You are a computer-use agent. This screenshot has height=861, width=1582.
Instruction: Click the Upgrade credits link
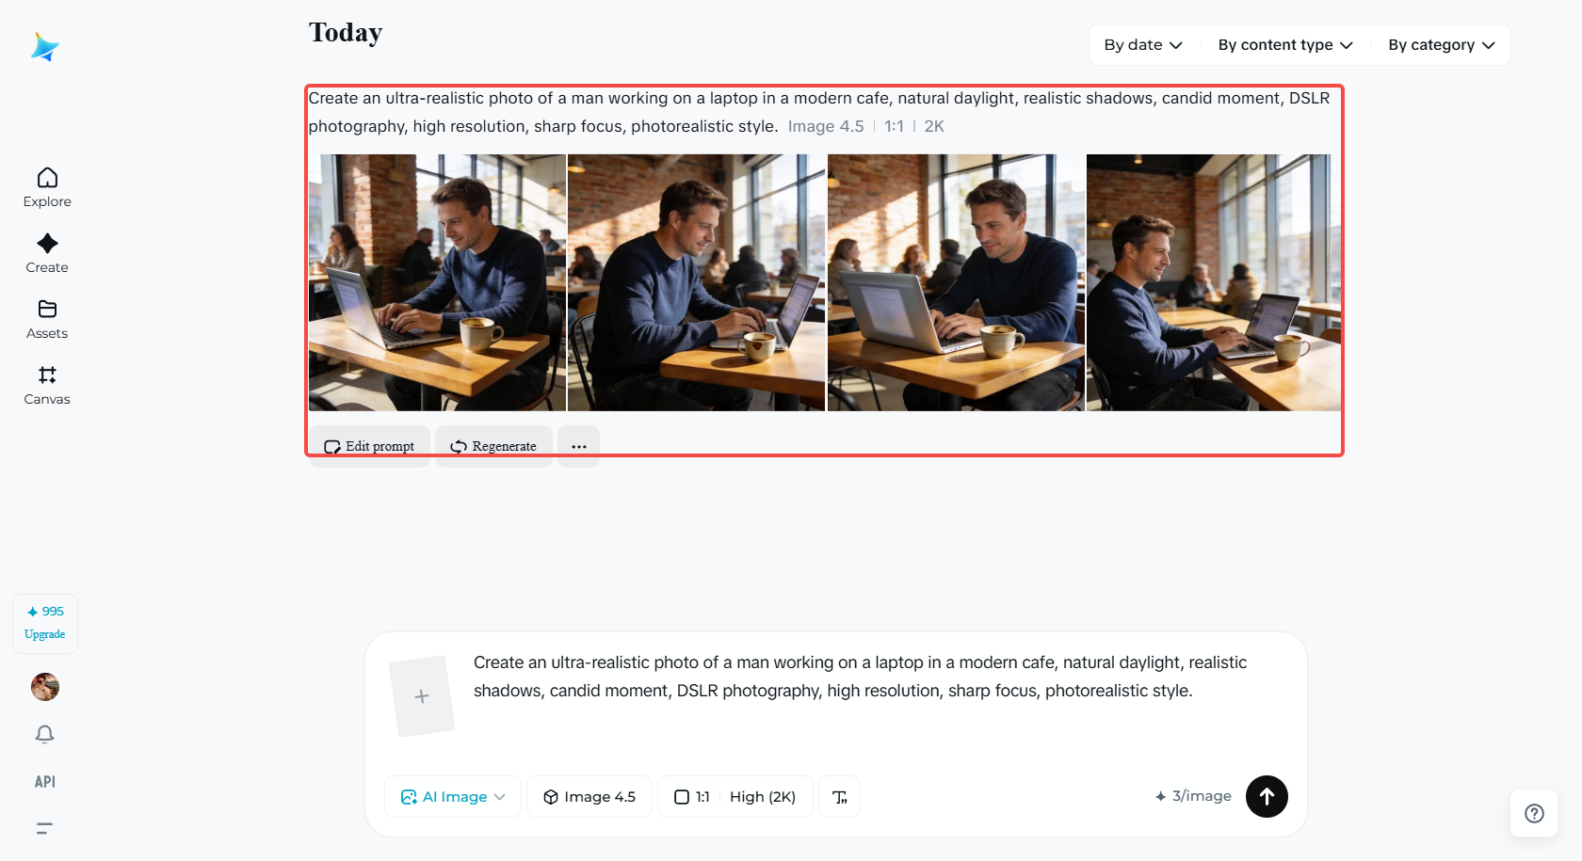pyautogui.click(x=45, y=634)
